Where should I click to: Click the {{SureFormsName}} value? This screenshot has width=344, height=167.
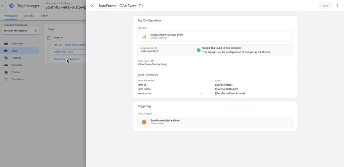tap(226, 89)
